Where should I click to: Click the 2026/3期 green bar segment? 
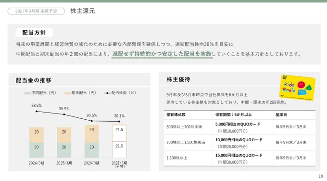tap(91, 150)
